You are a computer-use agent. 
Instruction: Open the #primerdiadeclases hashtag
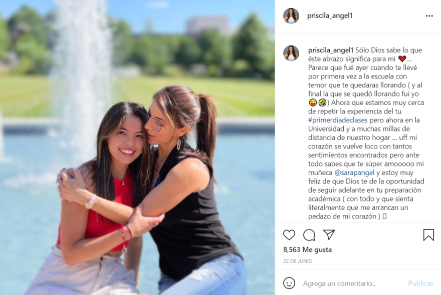point(338,120)
